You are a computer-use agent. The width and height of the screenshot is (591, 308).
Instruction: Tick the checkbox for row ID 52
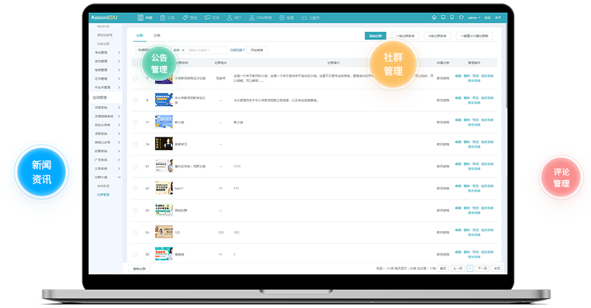tap(136, 189)
